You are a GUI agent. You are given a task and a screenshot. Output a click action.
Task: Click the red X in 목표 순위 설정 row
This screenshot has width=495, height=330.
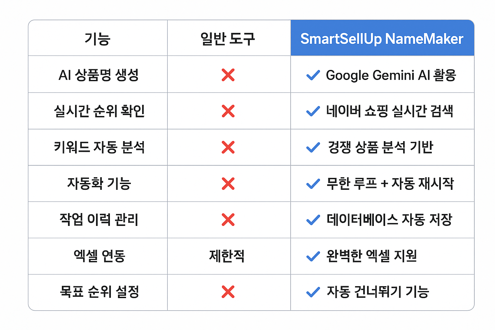228,292
